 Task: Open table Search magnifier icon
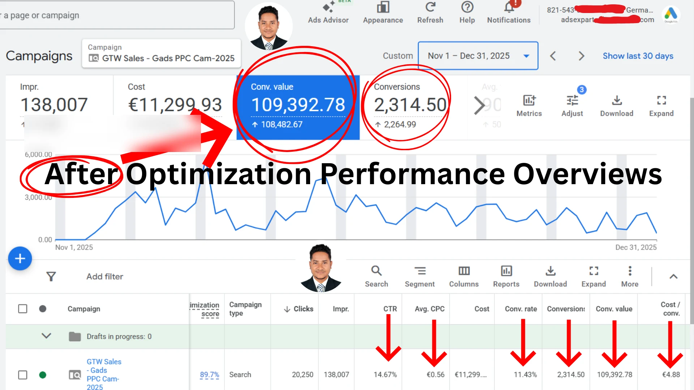point(376,271)
